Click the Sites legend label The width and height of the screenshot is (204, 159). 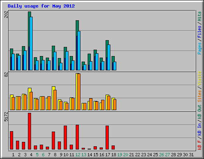point(200,96)
